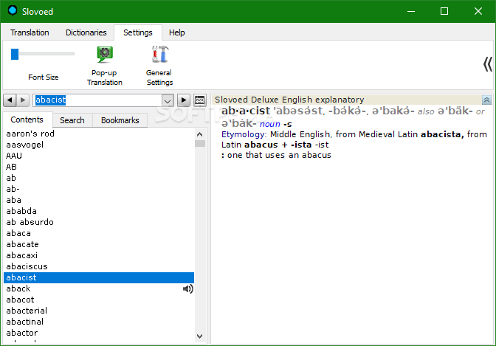
Task: Open the Search tab
Action: (x=72, y=120)
